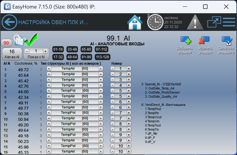Screen dimensions: 237x155
Task: Click the red 99 button
Action: click(6, 43)
